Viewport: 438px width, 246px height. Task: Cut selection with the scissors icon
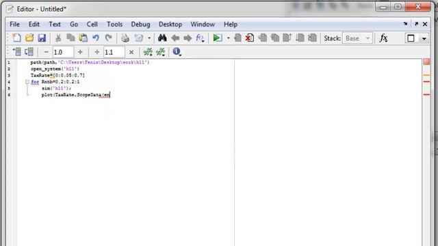click(x=58, y=38)
